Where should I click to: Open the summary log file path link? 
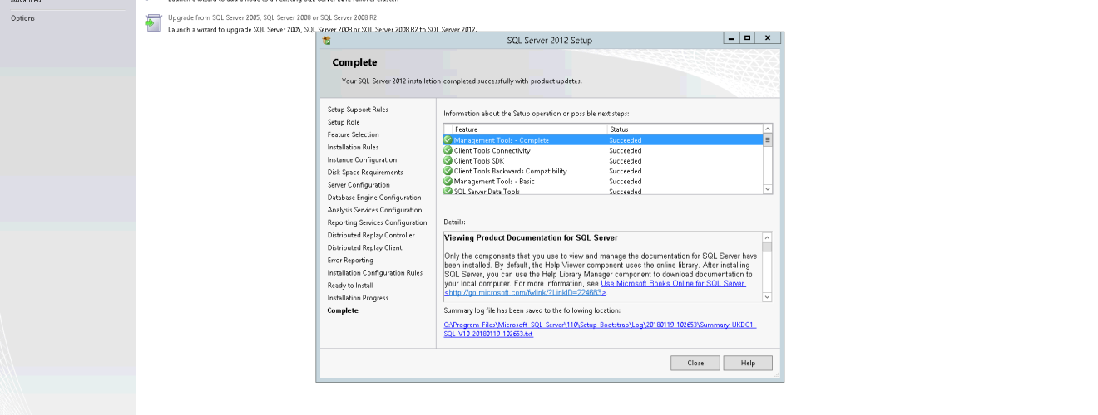coord(600,329)
